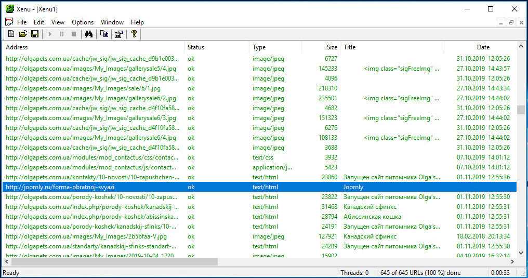Click the vertical scrollbar thumb
Image resolution: width=528 pixels, height=278 pixels.
[x=521, y=110]
